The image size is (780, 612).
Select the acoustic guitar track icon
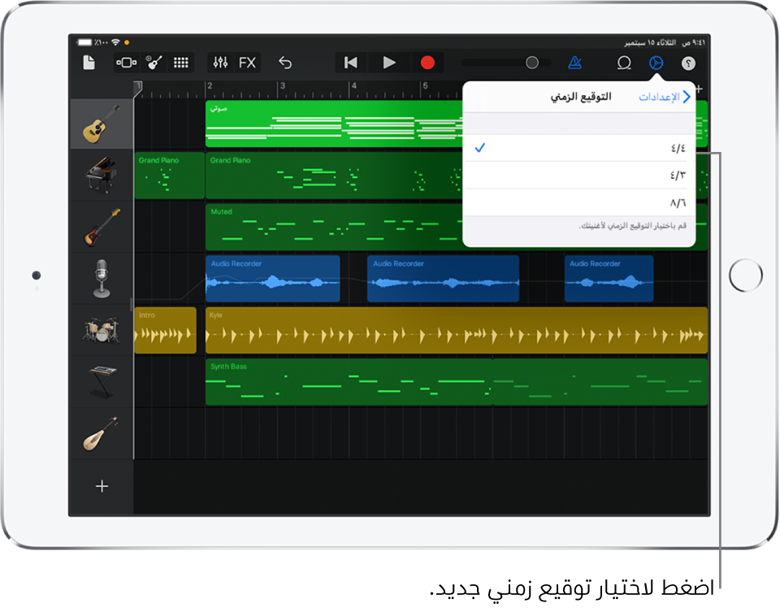(100, 123)
